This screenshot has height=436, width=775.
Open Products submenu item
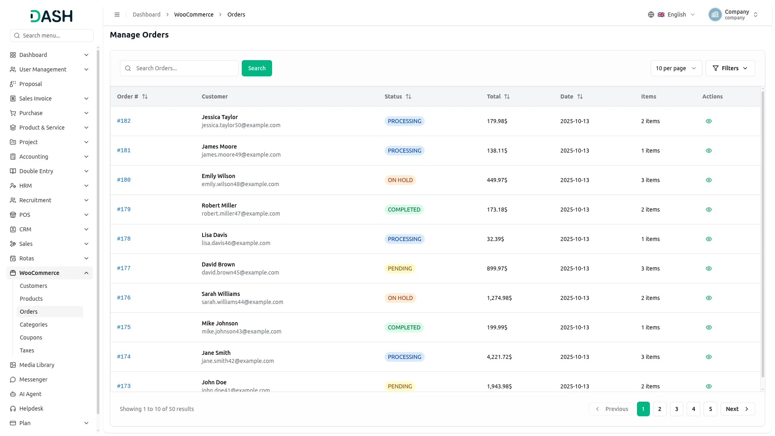[31, 299]
